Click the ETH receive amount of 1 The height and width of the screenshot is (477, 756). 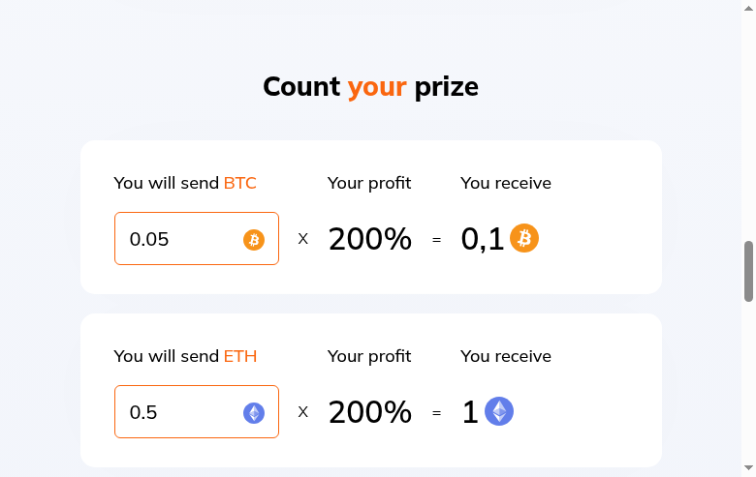pyautogui.click(x=470, y=413)
